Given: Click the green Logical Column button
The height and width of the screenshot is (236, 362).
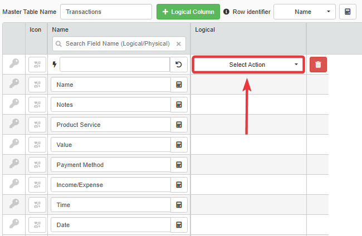Looking at the screenshot, I should pos(188,12).
